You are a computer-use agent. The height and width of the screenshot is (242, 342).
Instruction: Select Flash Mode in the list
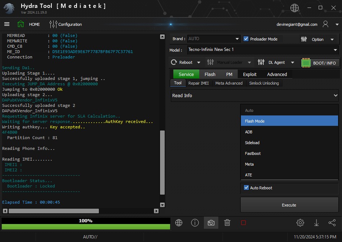click(x=289, y=121)
